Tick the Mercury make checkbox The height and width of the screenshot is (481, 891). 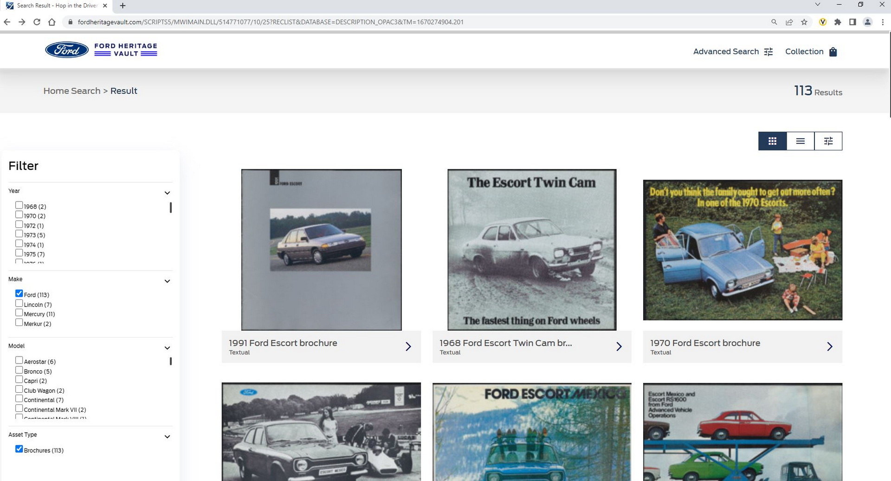[x=19, y=313]
